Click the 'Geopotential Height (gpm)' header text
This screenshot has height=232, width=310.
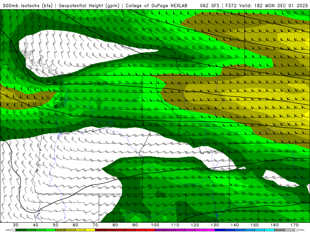pos(89,6)
